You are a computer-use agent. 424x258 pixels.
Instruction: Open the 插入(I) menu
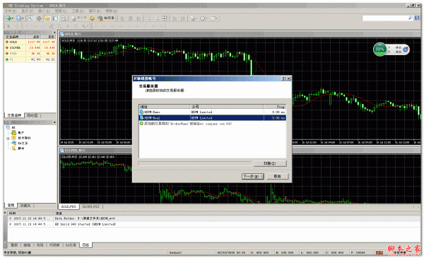click(x=44, y=11)
